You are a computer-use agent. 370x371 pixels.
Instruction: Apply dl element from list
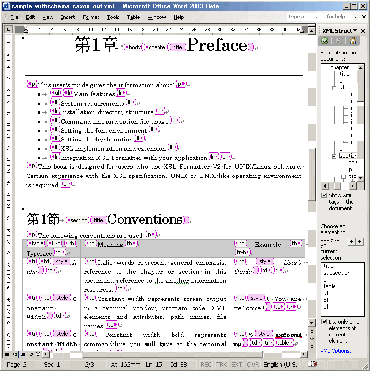(x=326, y=307)
